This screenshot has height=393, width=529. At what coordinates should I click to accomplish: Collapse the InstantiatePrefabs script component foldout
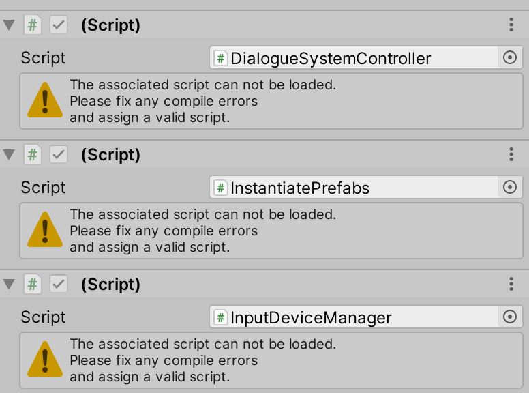9,154
